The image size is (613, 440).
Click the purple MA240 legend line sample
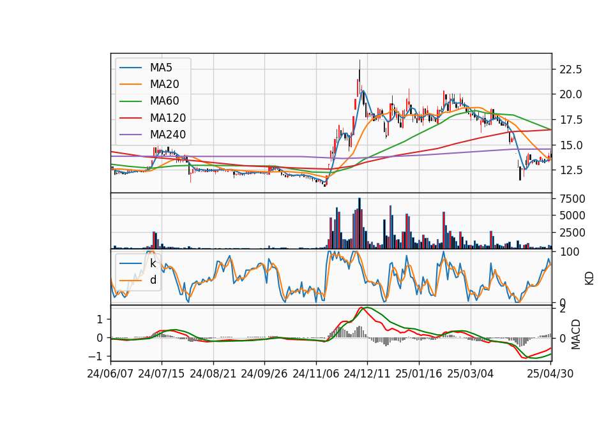pyautogui.click(x=130, y=135)
